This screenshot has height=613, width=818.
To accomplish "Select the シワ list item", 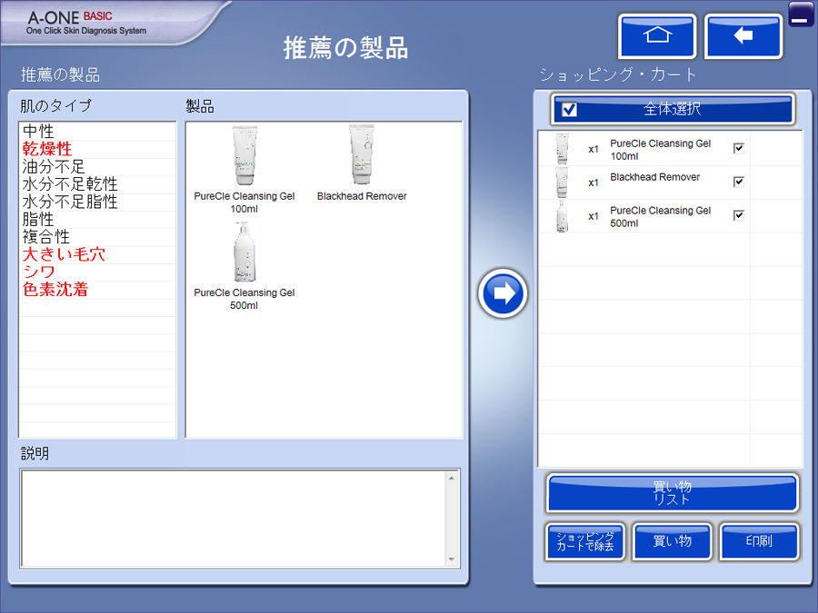I will coord(97,272).
